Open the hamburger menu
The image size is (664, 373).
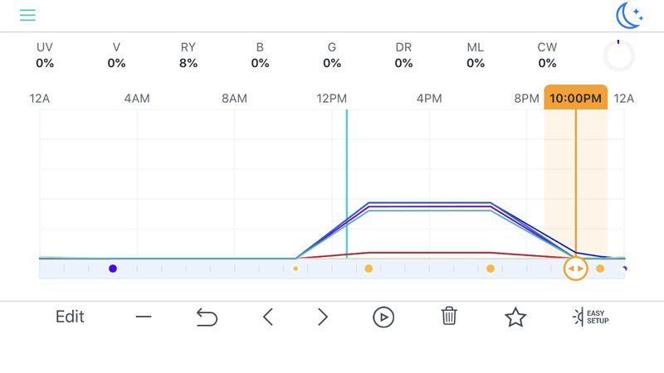click(x=27, y=16)
